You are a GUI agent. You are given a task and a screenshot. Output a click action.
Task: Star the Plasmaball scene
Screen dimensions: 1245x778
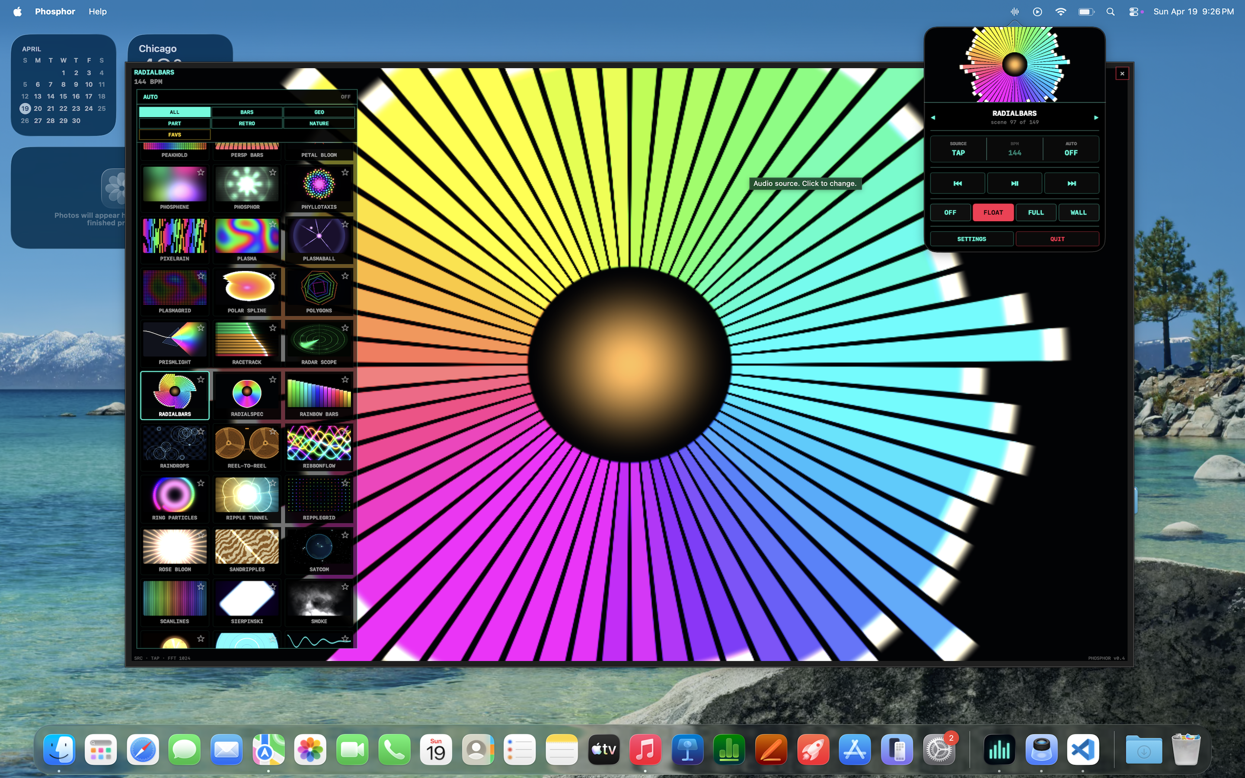point(345,224)
